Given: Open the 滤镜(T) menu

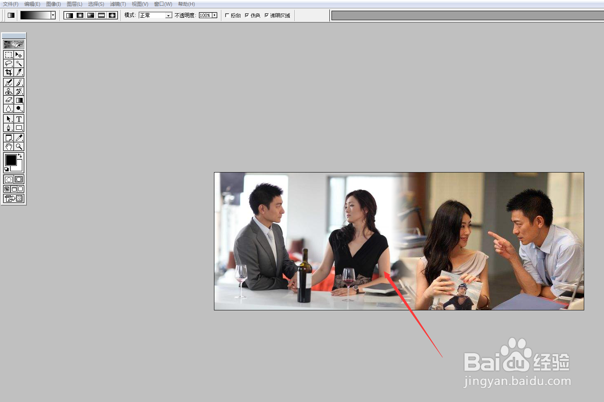Looking at the screenshot, I should point(118,4).
